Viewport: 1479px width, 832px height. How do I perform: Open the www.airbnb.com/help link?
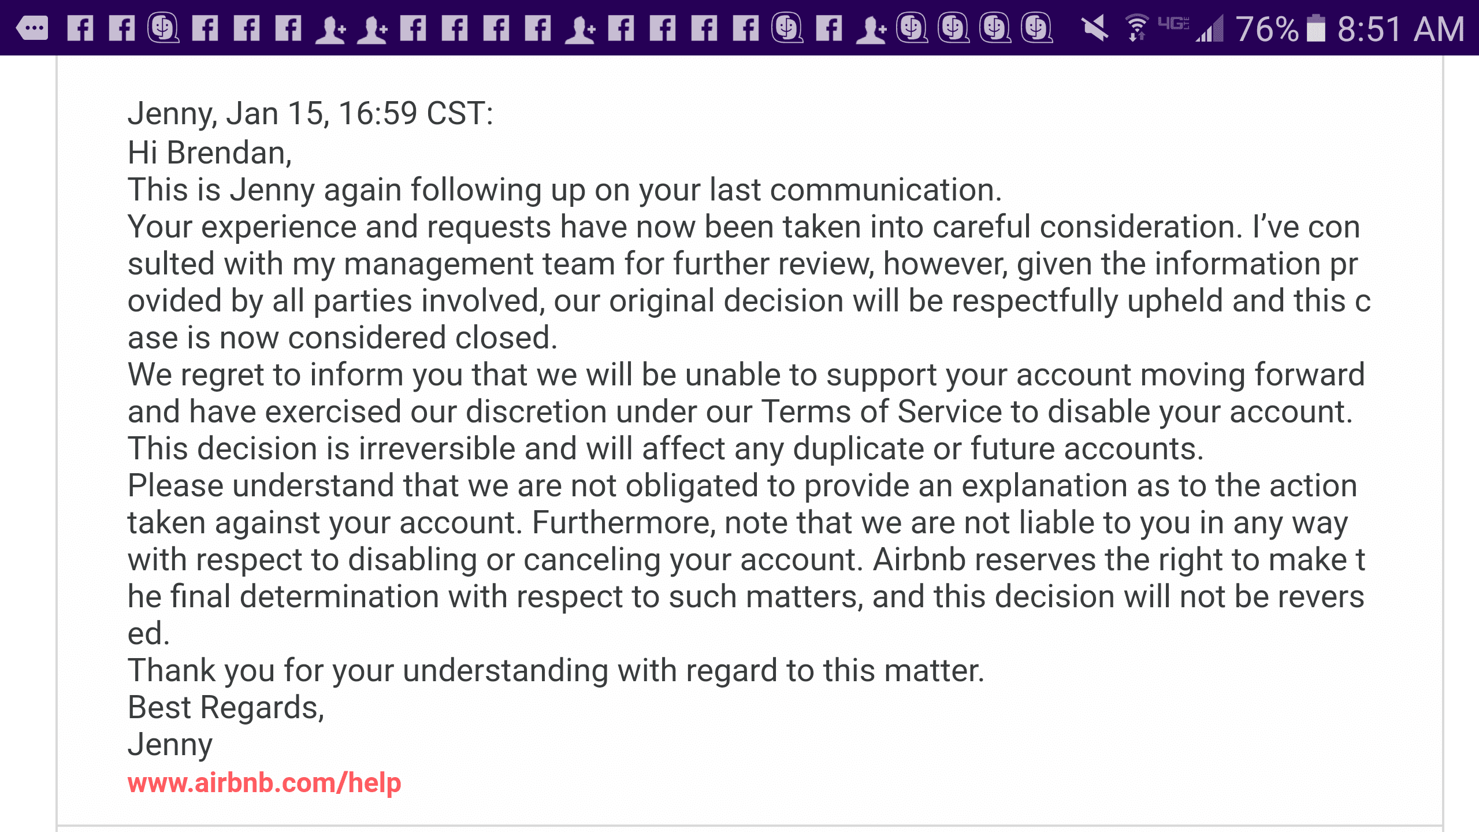pos(264,783)
